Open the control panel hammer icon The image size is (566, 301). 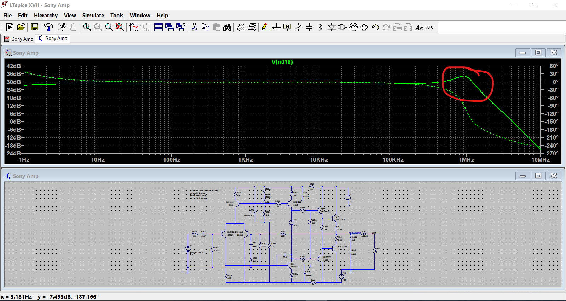(x=48, y=27)
